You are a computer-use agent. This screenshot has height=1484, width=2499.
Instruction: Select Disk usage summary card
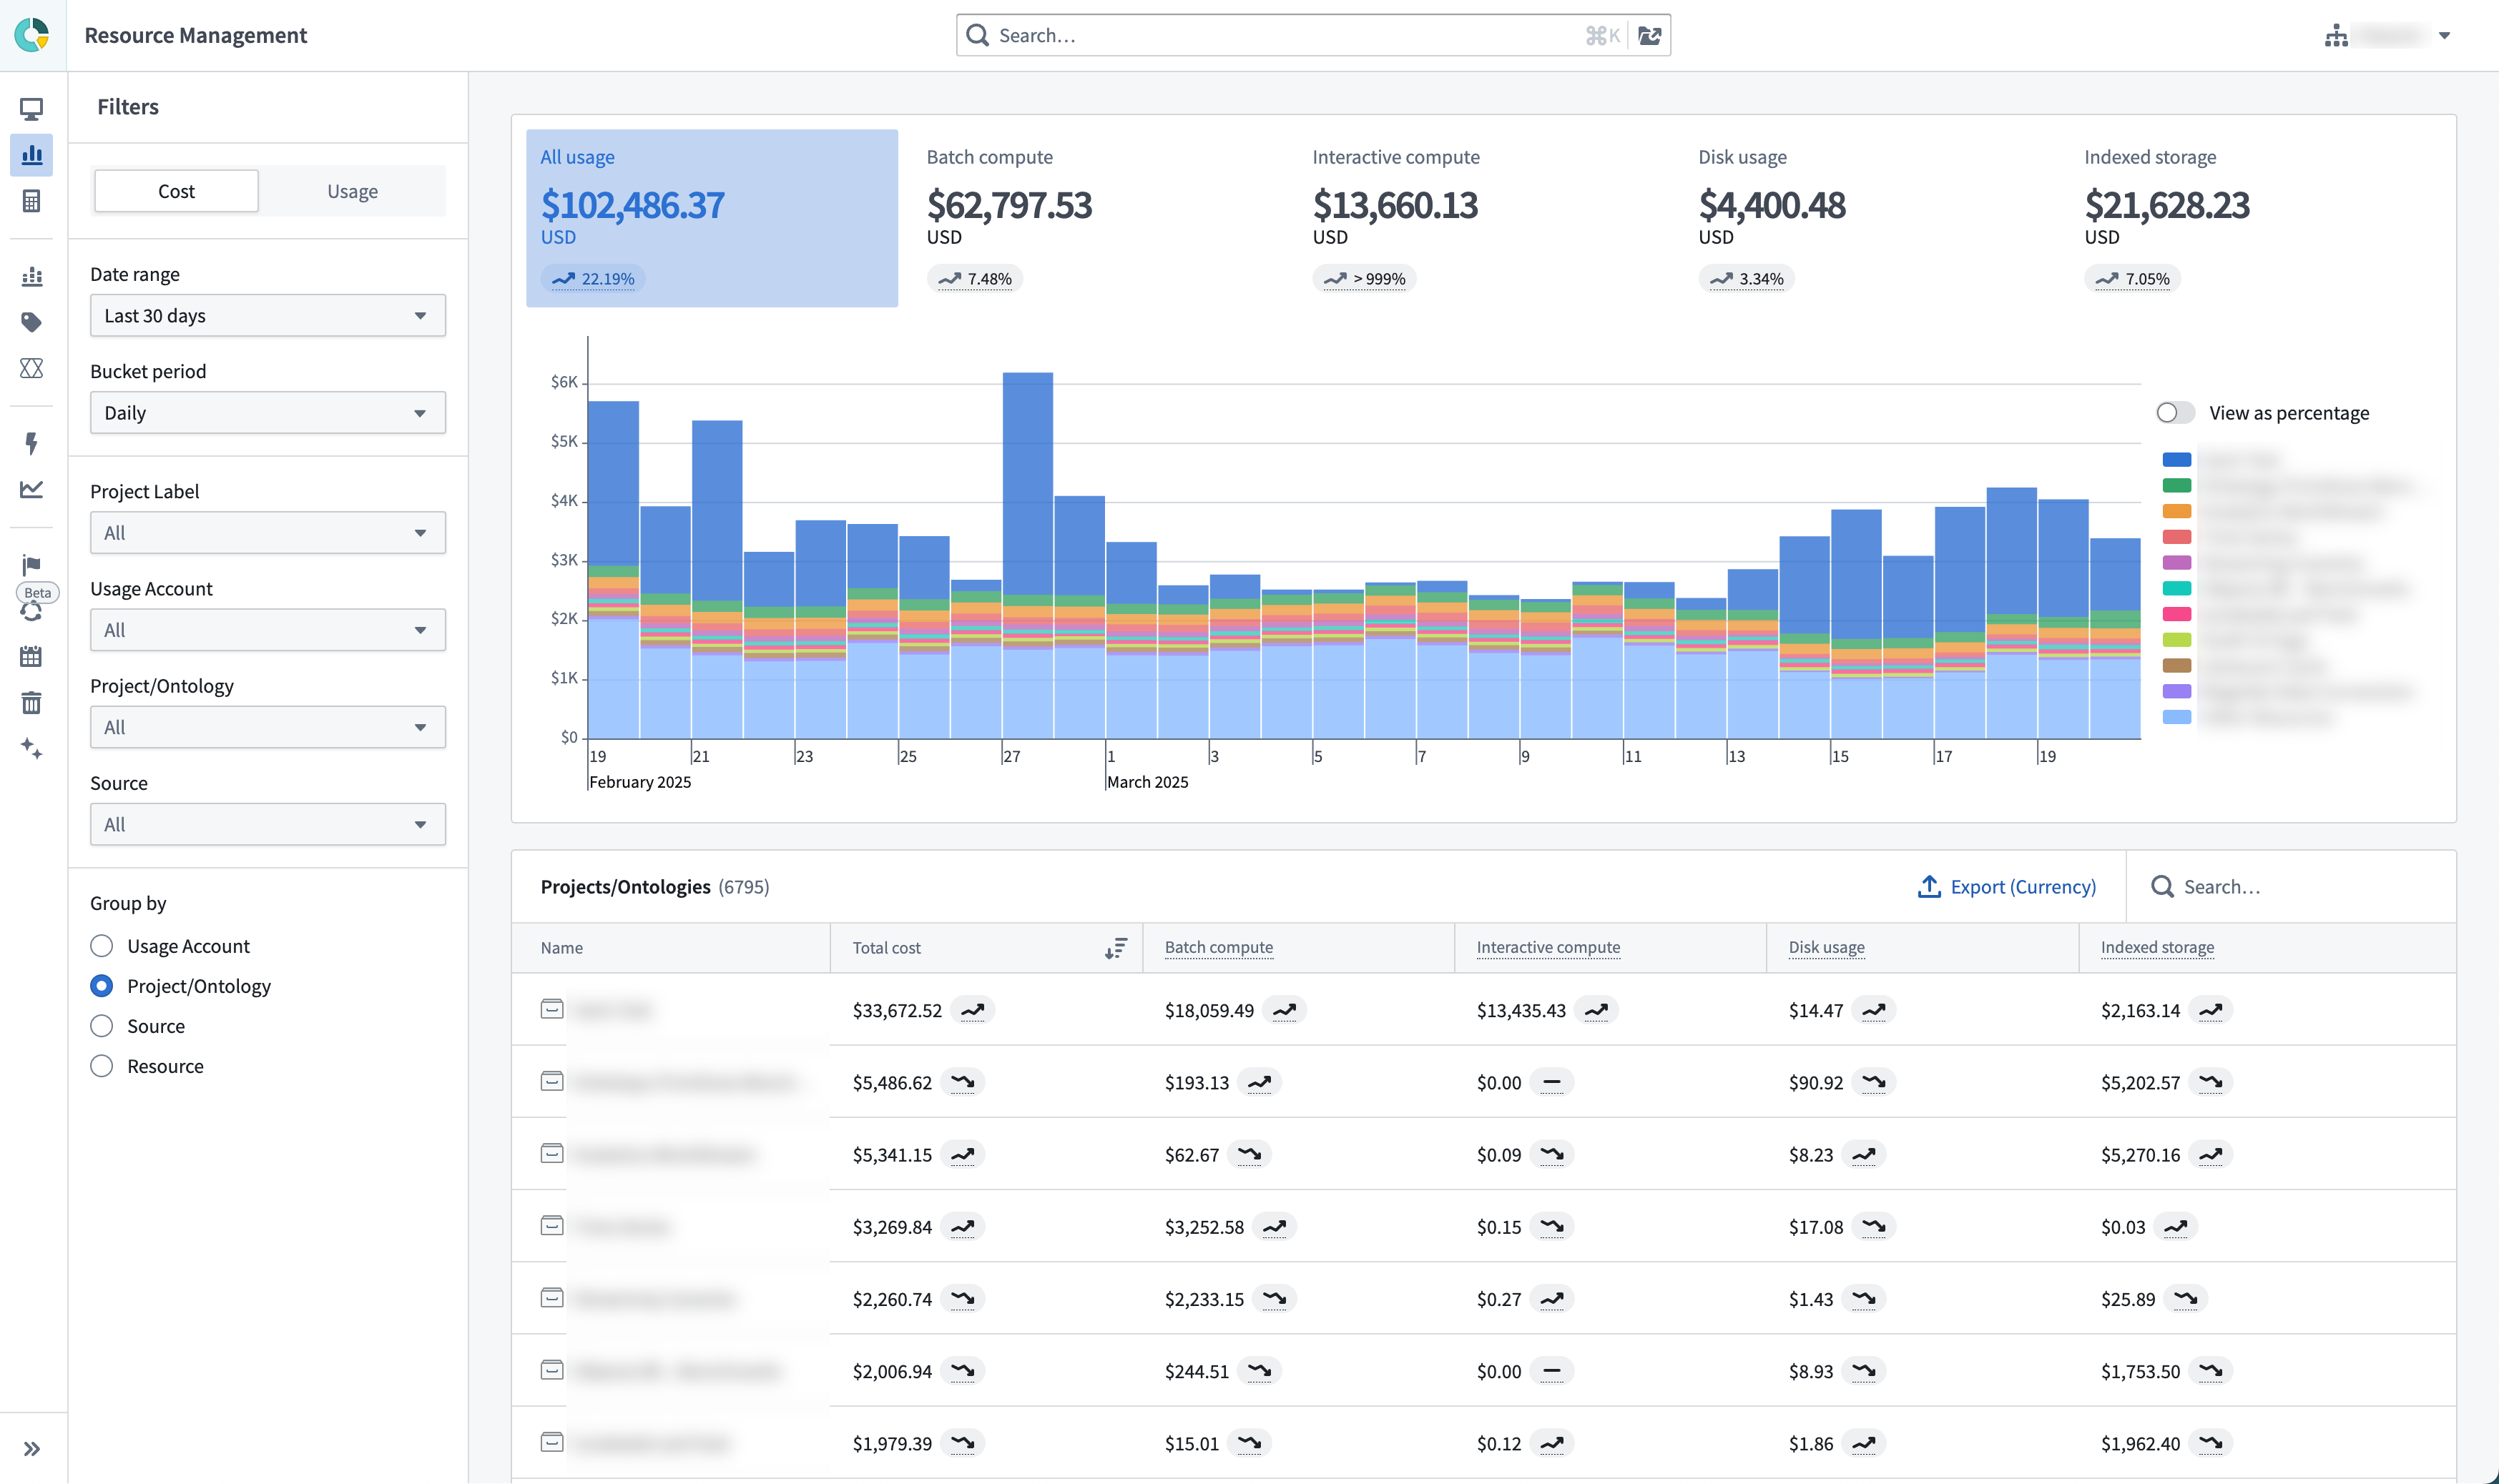(1871, 218)
